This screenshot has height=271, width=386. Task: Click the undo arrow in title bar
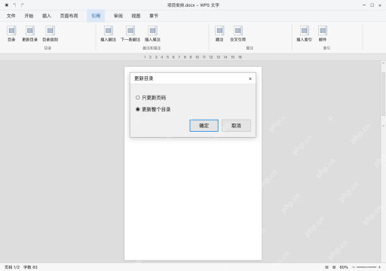(x=14, y=5)
